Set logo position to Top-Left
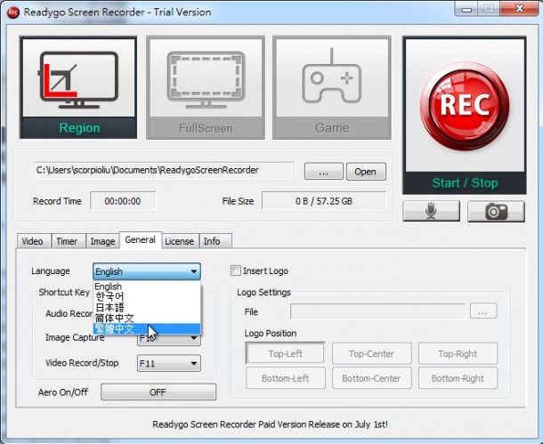This screenshot has height=444, width=543. pos(285,353)
